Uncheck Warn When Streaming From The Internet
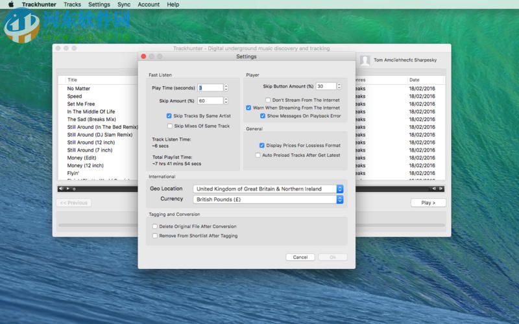Screen dimensions: 519x324 (248, 108)
